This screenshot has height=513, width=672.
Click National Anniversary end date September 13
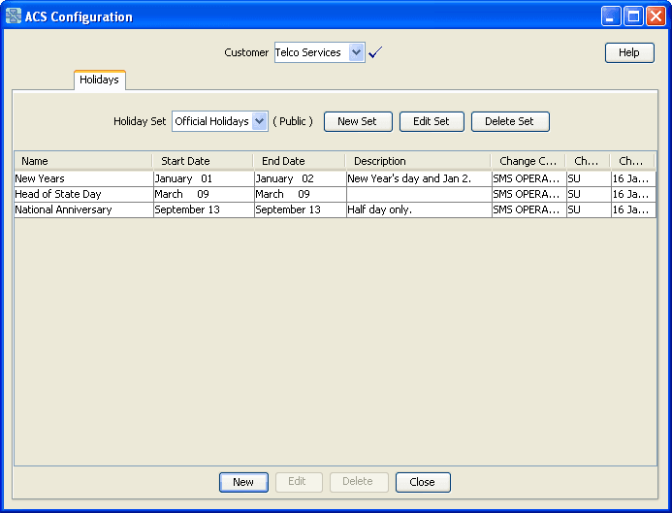[x=300, y=209]
